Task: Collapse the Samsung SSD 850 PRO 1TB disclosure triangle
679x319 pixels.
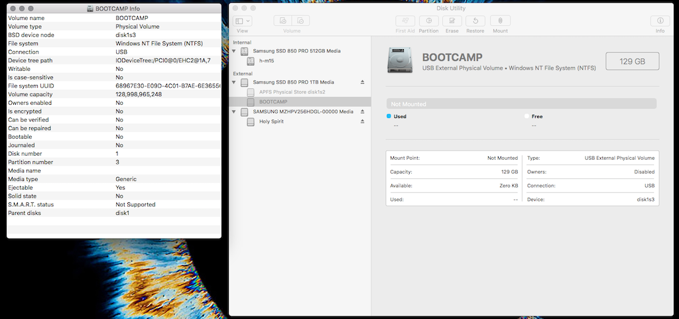Action: click(234, 82)
